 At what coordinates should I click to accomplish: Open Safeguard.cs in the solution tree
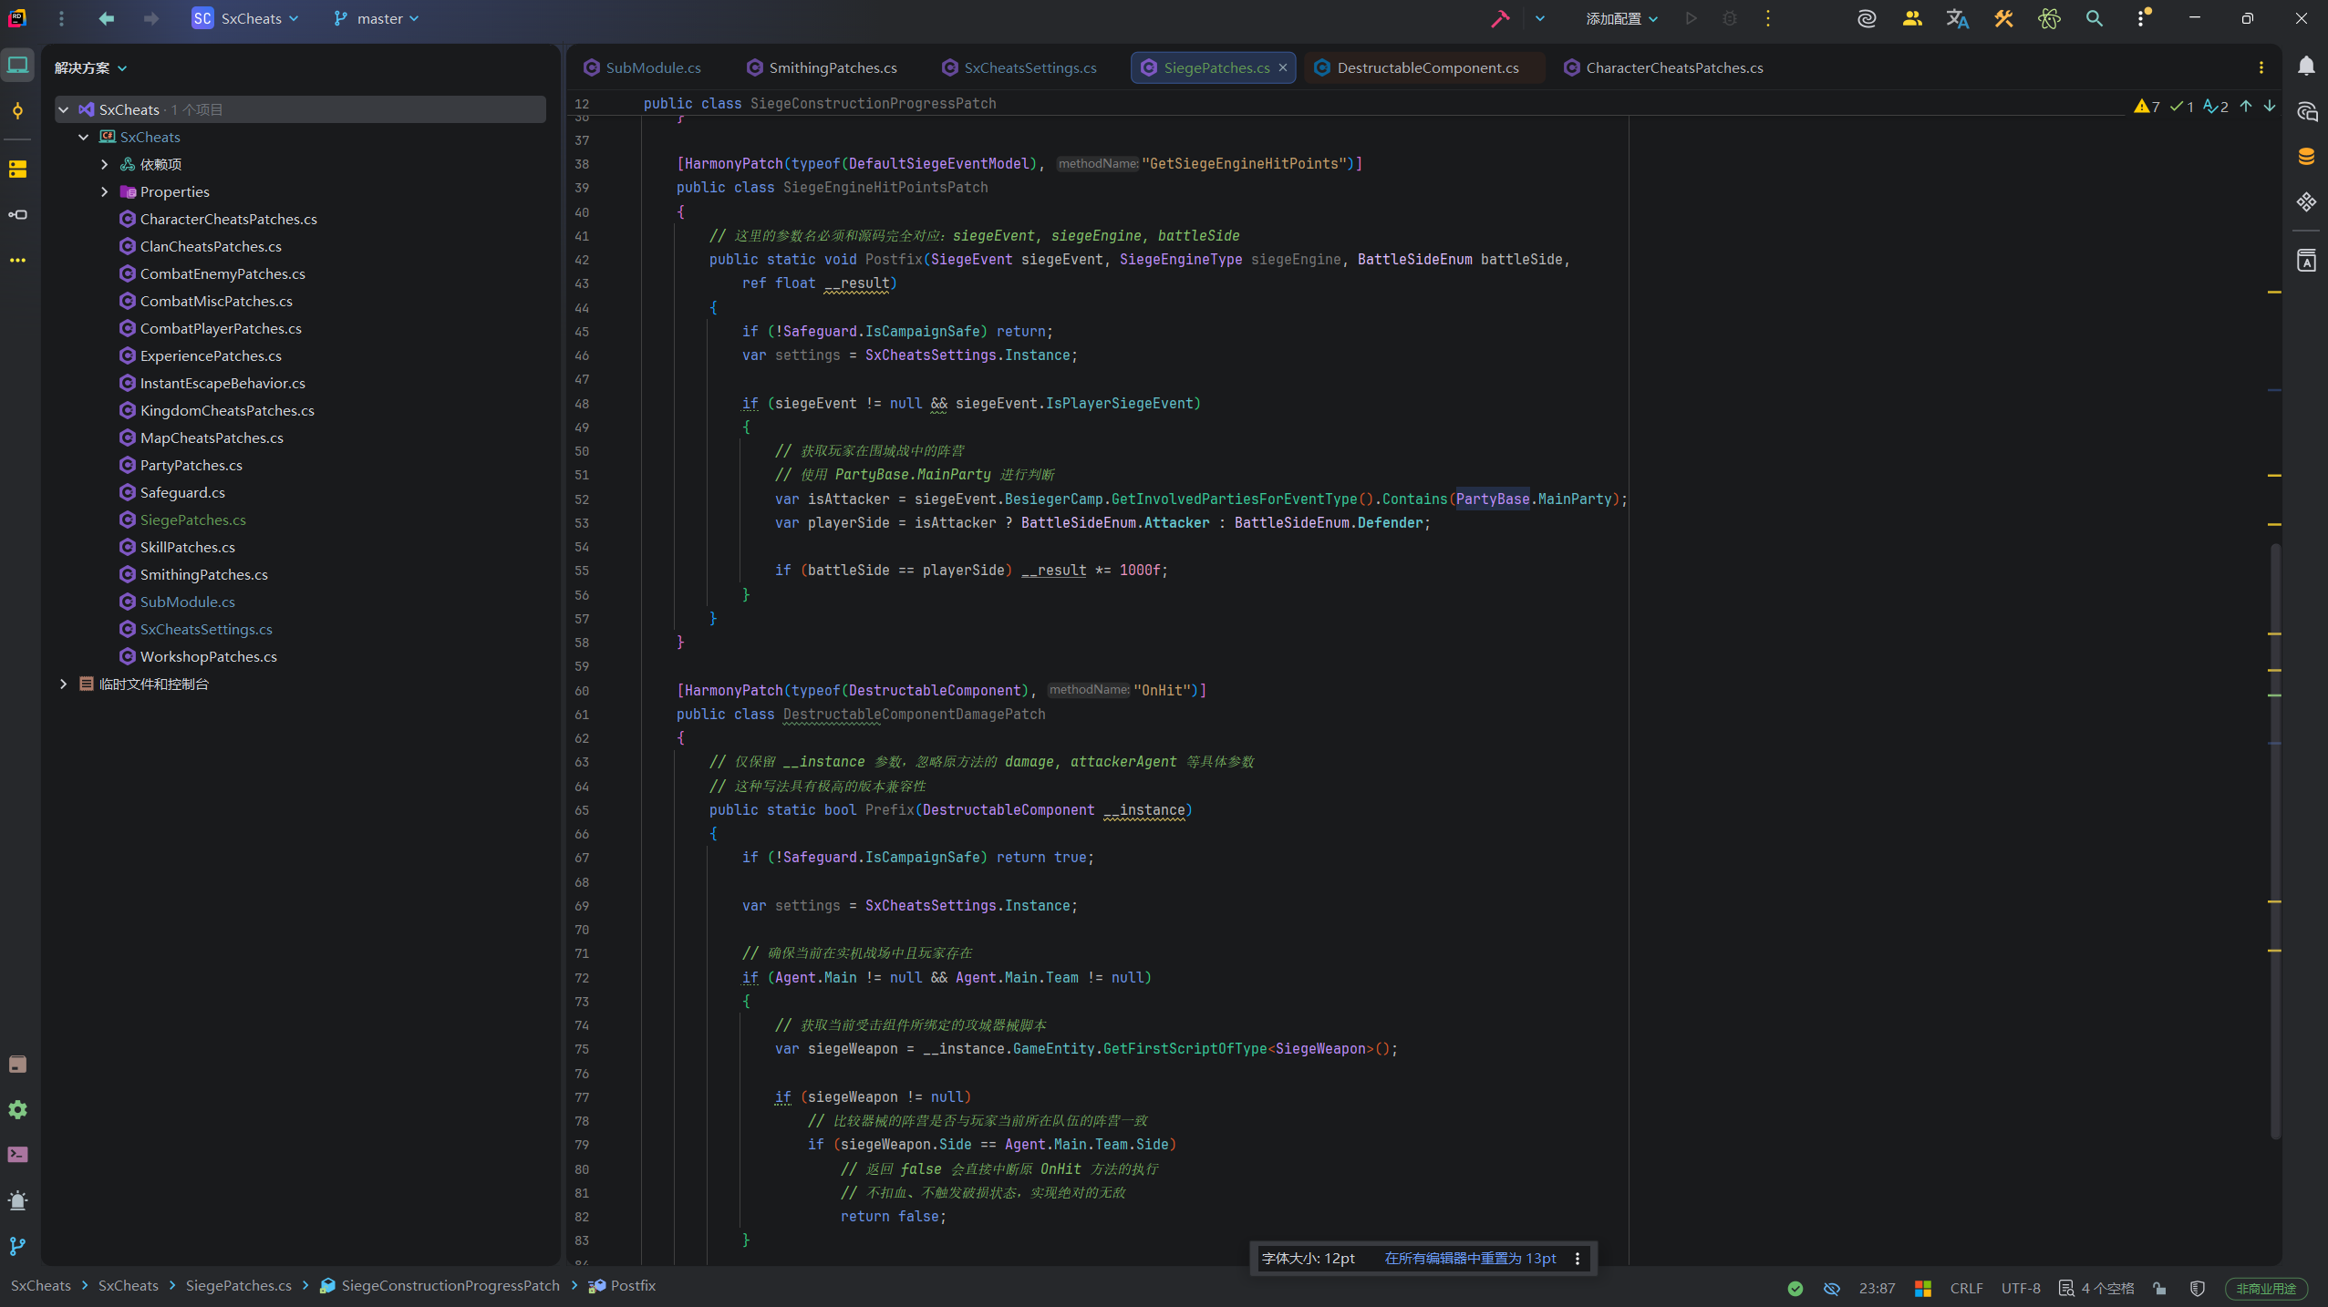pos(182,492)
